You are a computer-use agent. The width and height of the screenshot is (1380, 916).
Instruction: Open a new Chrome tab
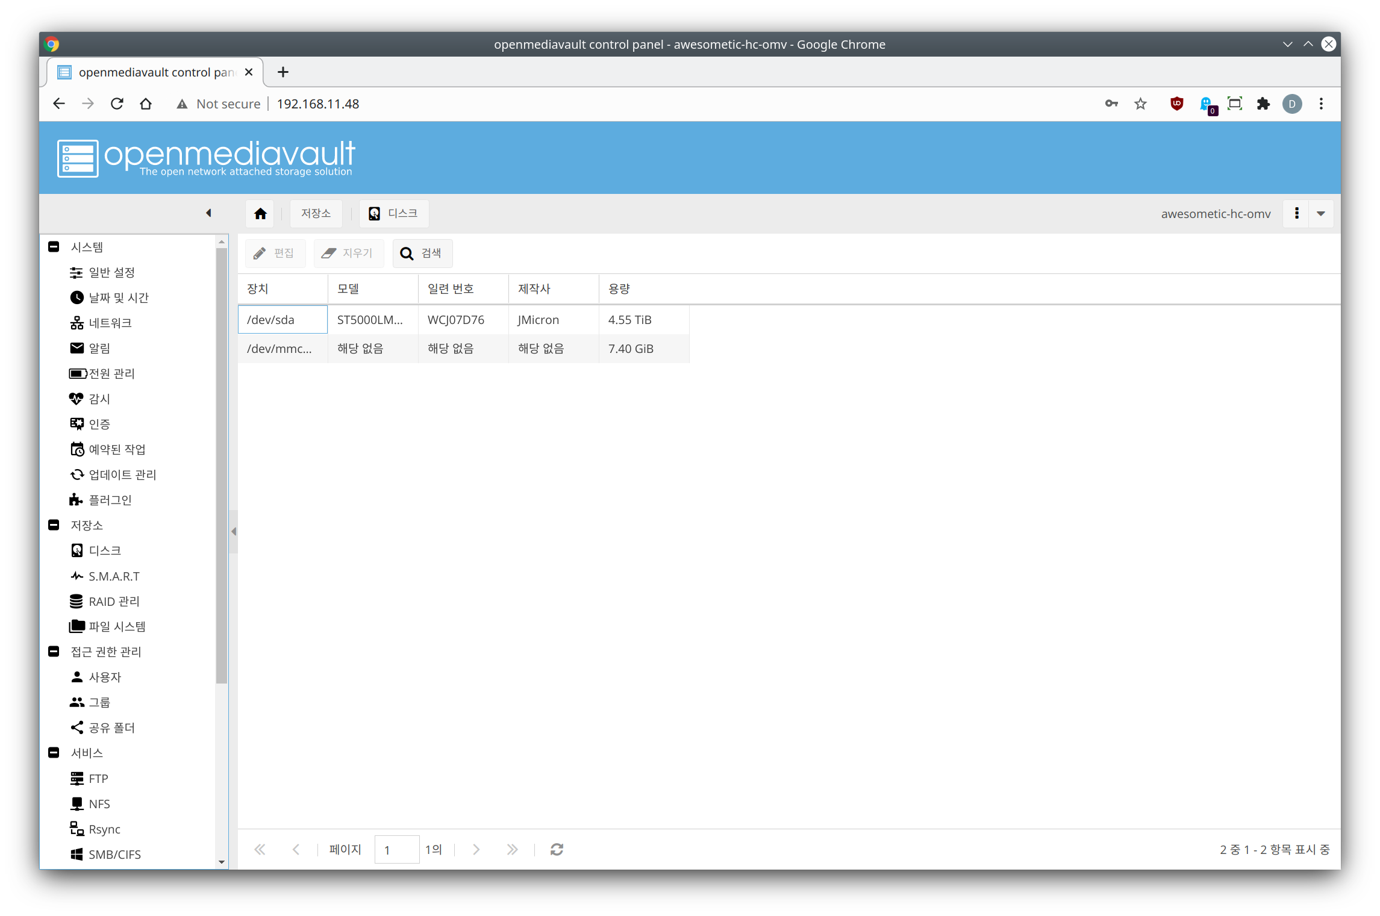pyautogui.click(x=283, y=72)
